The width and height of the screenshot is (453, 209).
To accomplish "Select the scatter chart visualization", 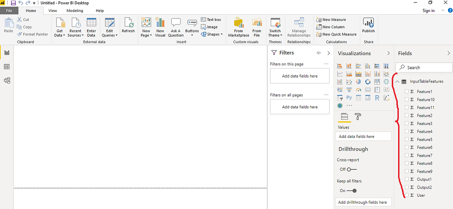I will pyautogui.click(x=349, y=82).
